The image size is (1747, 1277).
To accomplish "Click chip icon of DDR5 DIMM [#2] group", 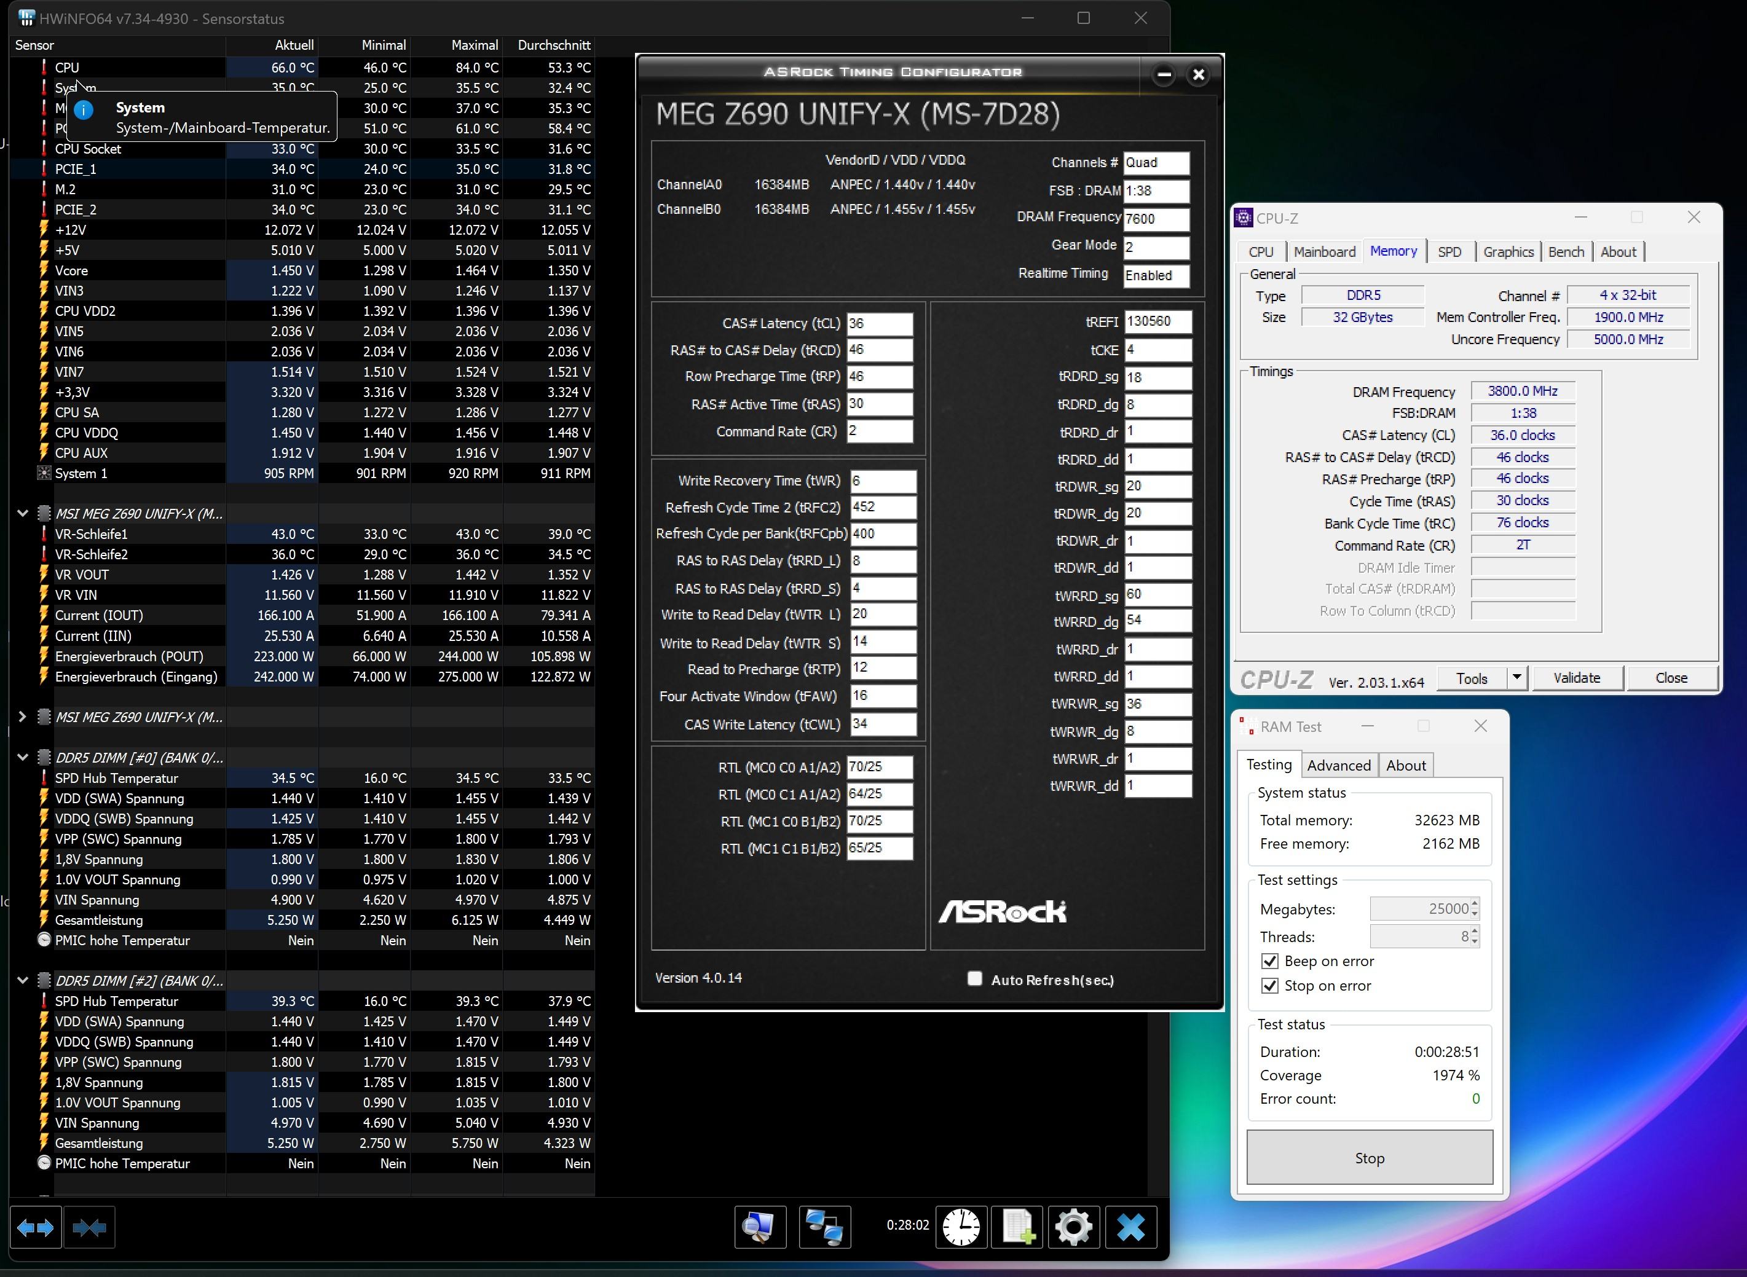I will pos(44,980).
